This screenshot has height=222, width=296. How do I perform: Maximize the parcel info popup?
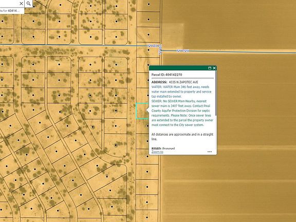[210, 68]
